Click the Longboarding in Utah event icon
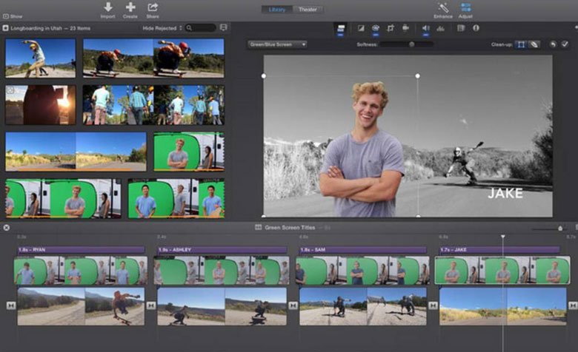The height and width of the screenshot is (352, 578). (x=5, y=28)
